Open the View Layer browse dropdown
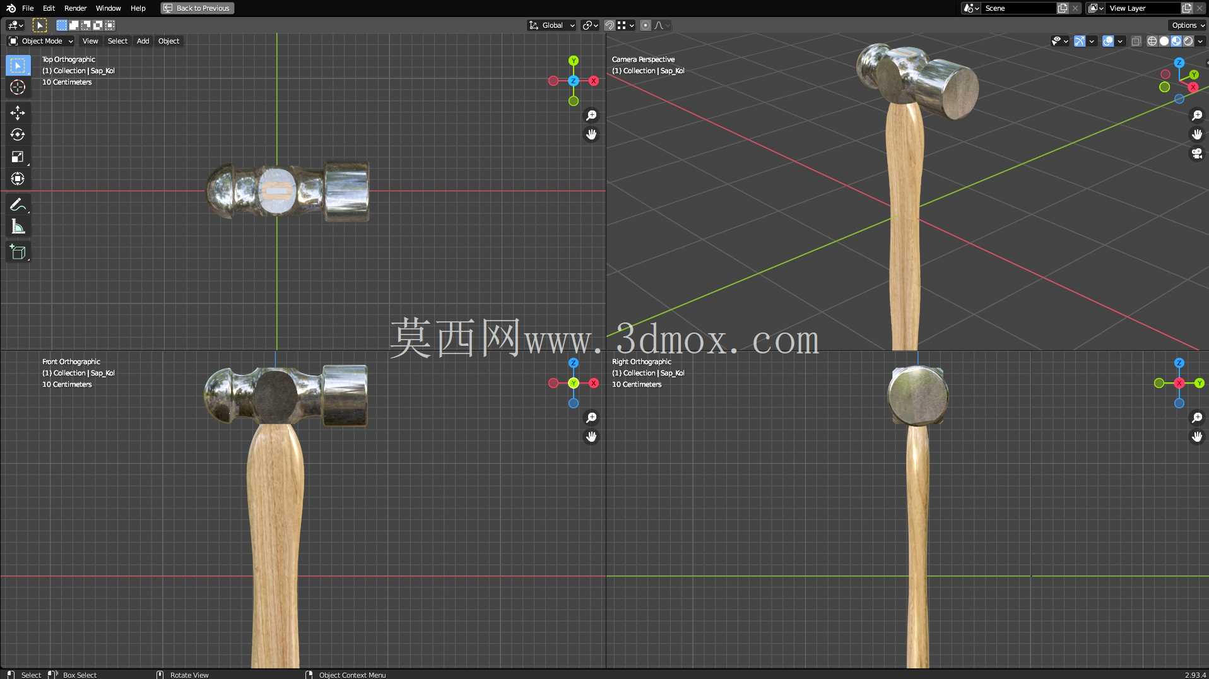This screenshot has height=679, width=1209. coord(1095,8)
